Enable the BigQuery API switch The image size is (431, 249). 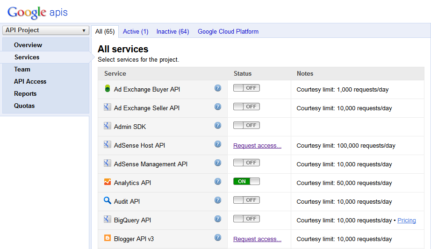point(246,219)
